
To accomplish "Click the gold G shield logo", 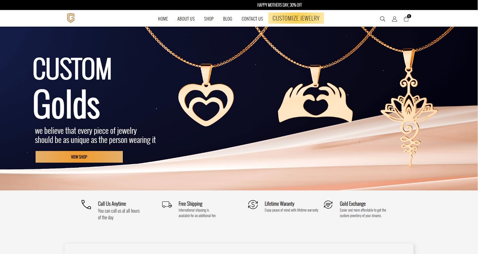I will pyautogui.click(x=71, y=18).
